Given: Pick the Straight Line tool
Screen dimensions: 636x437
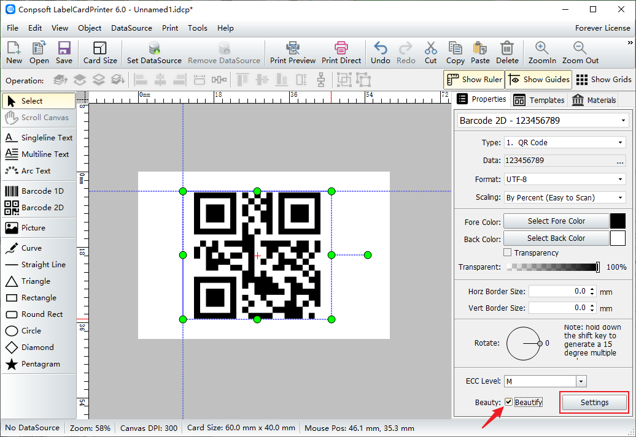Looking at the screenshot, I should pos(39,265).
